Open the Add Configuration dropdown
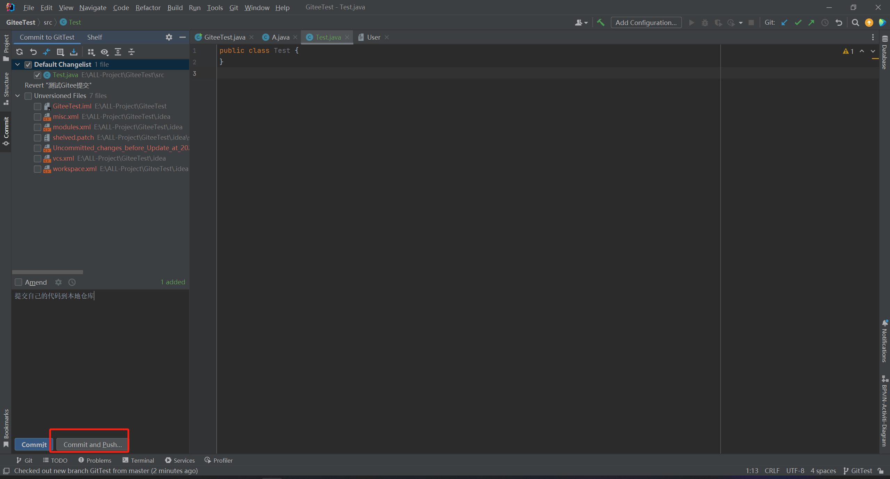 (646, 23)
